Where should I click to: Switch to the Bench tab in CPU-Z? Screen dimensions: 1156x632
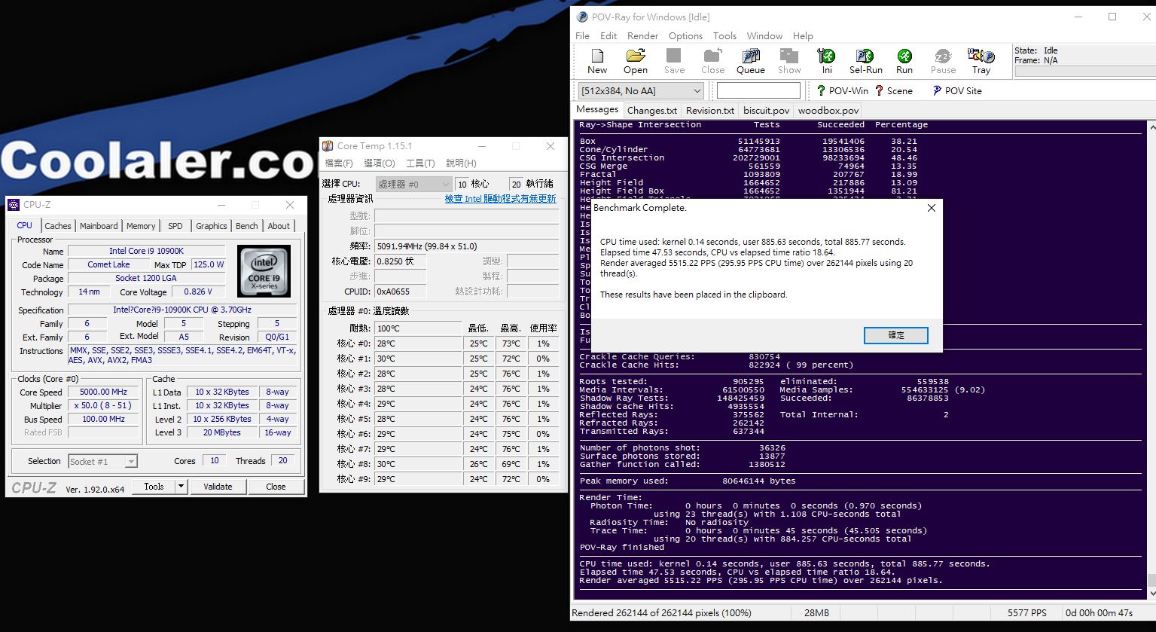click(247, 226)
